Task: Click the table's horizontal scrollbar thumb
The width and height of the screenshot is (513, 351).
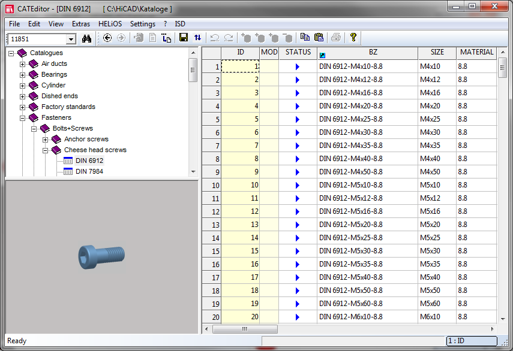Action: 245,329
